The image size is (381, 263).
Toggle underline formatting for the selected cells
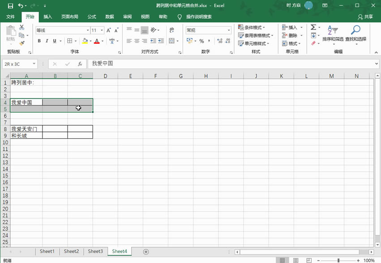click(x=54, y=41)
